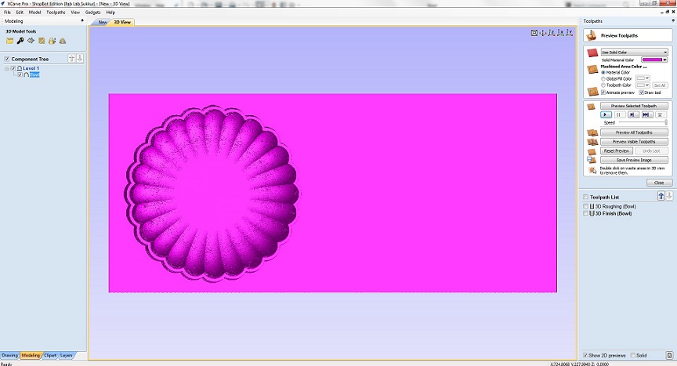The width and height of the screenshot is (677, 366).
Task: Switch to the Clipart tab
Action: pyautogui.click(x=50, y=355)
